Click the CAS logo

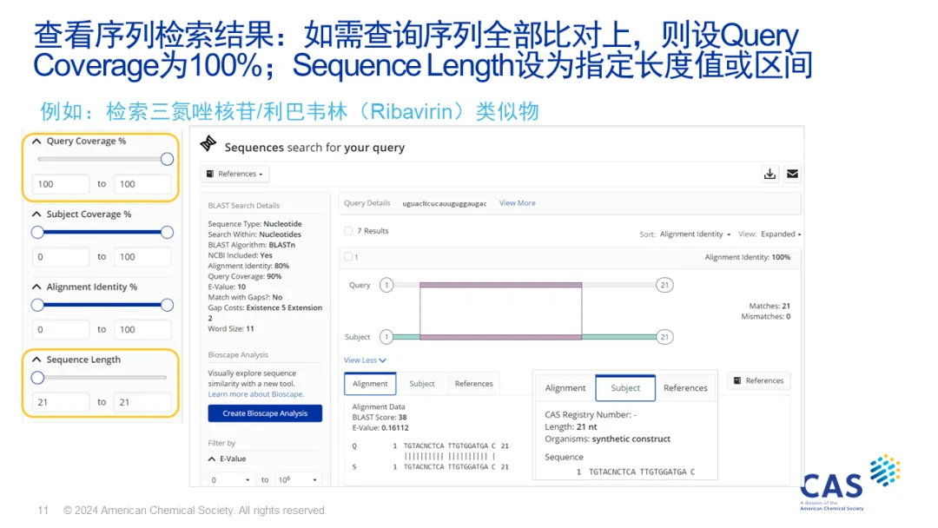click(849, 483)
